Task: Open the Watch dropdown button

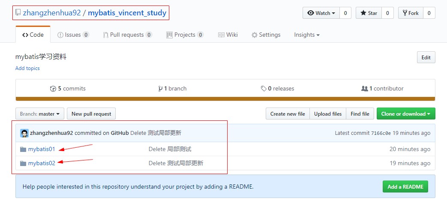Action: coord(321,13)
